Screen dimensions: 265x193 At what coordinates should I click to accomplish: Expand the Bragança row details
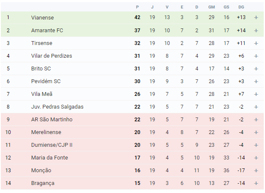click(x=256, y=183)
